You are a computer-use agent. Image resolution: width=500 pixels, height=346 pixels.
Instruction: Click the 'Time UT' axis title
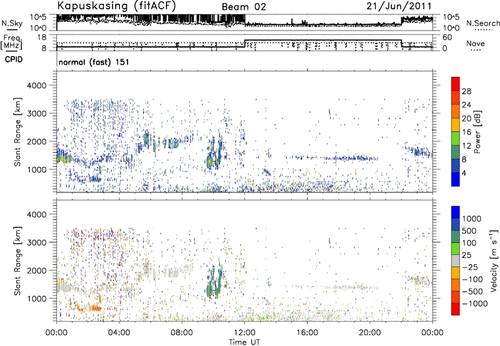click(244, 342)
